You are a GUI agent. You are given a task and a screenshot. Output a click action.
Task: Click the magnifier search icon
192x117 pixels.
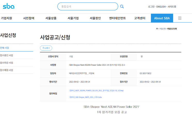(122, 6)
